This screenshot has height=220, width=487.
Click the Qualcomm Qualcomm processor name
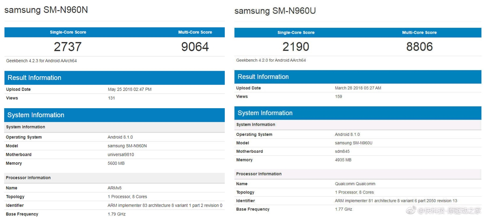coord(355,184)
